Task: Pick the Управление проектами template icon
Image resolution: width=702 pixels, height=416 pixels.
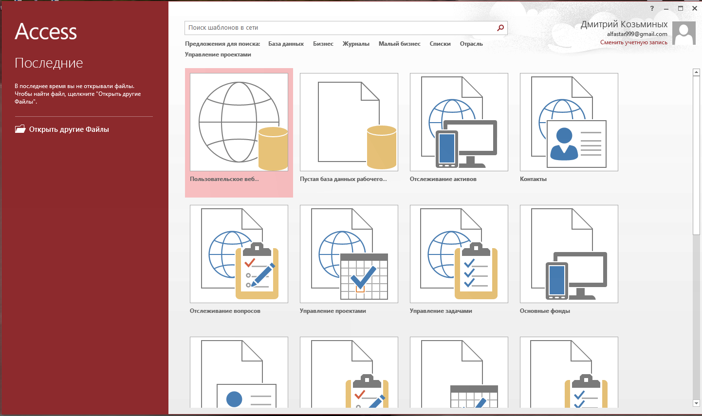Action: [349, 254]
